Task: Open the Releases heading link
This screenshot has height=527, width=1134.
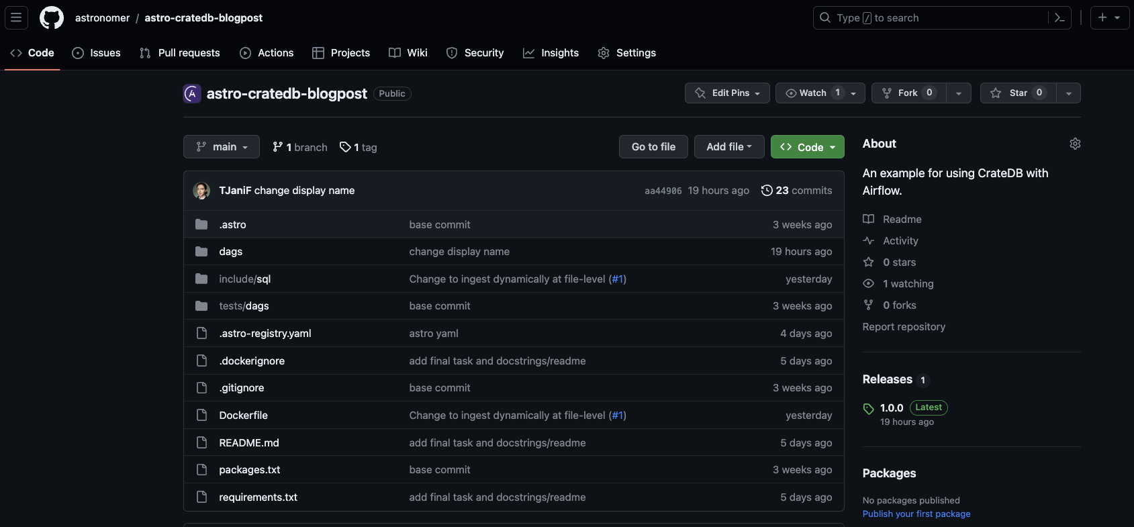Action: [x=887, y=379]
